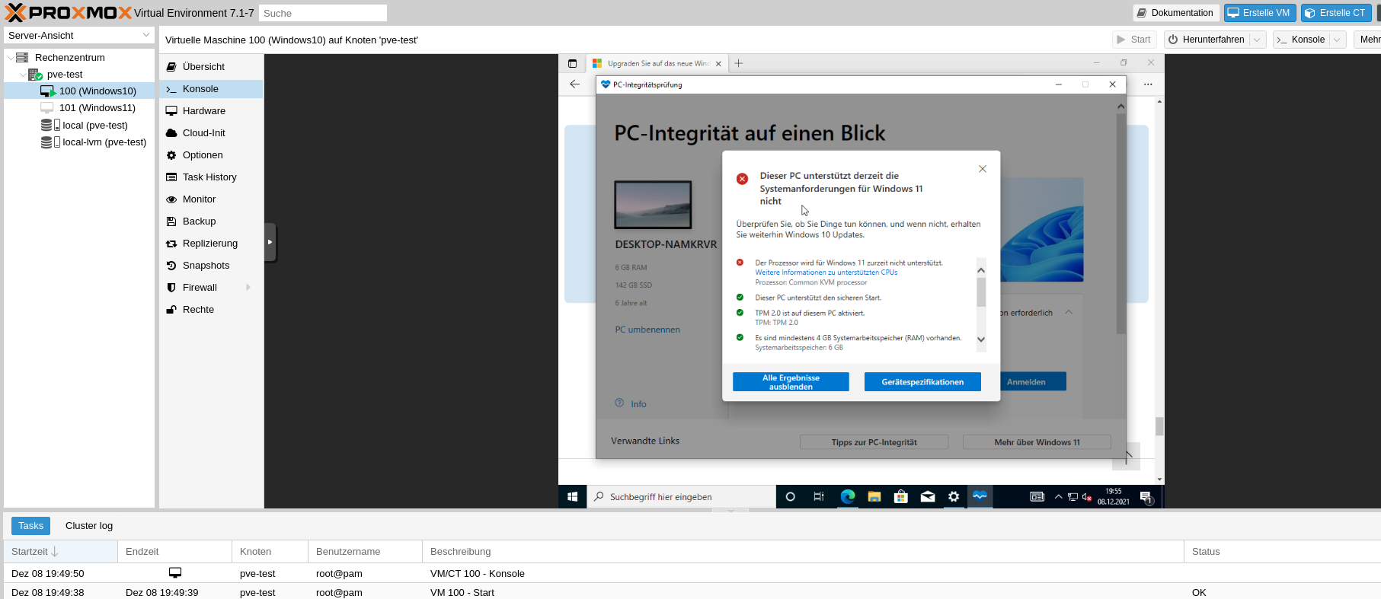Screen dimensions: 1381x599
Task: Click the PC umbenennen link
Action: (x=647, y=330)
